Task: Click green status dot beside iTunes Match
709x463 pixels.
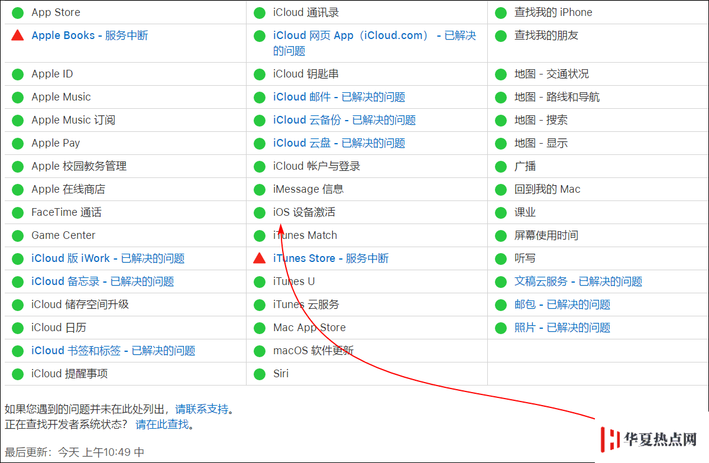Action: tap(260, 235)
